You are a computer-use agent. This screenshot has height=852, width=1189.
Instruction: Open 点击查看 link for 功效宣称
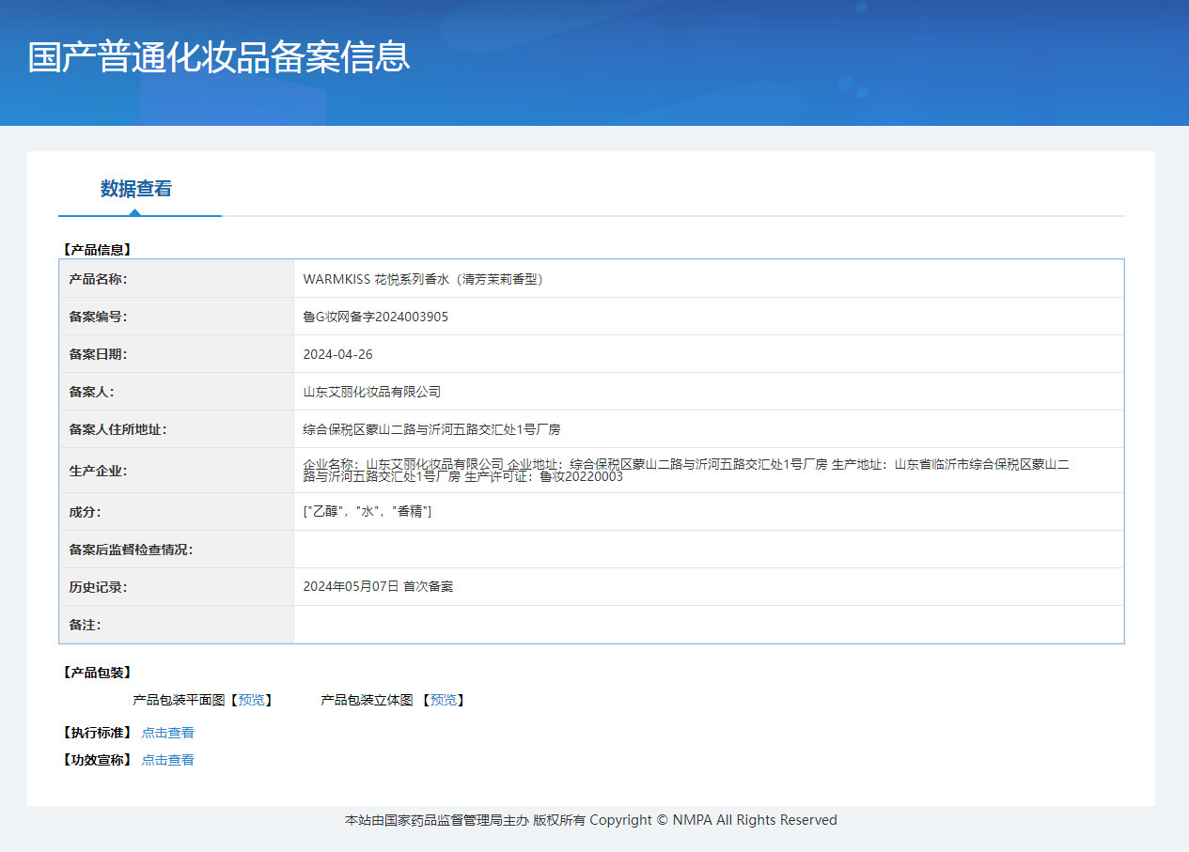coord(168,760)
